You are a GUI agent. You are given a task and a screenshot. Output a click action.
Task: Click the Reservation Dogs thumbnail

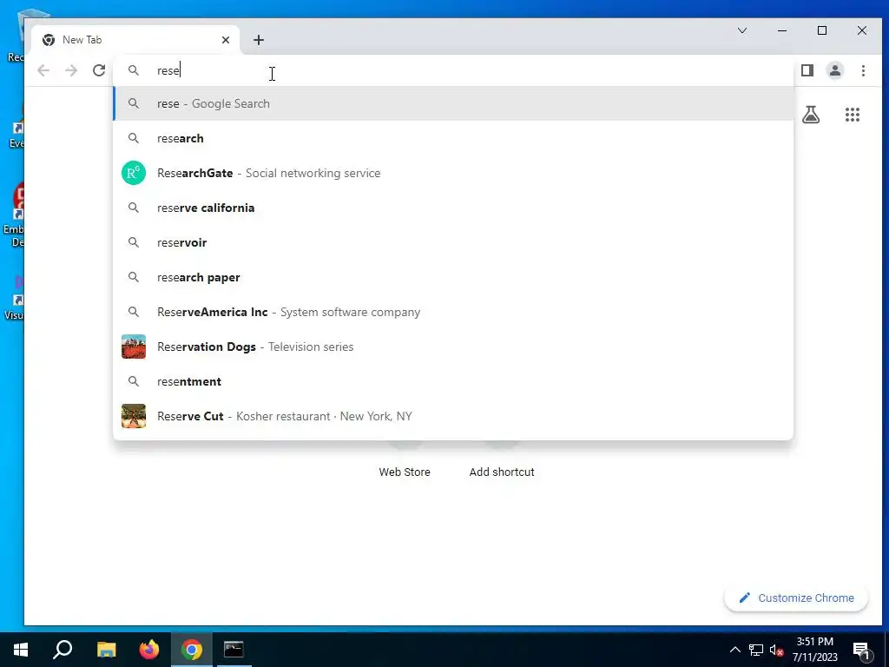tap(133, 347)
